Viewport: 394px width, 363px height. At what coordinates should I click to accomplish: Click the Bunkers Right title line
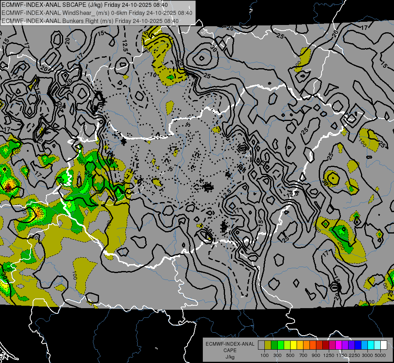[x=90, y=21]
